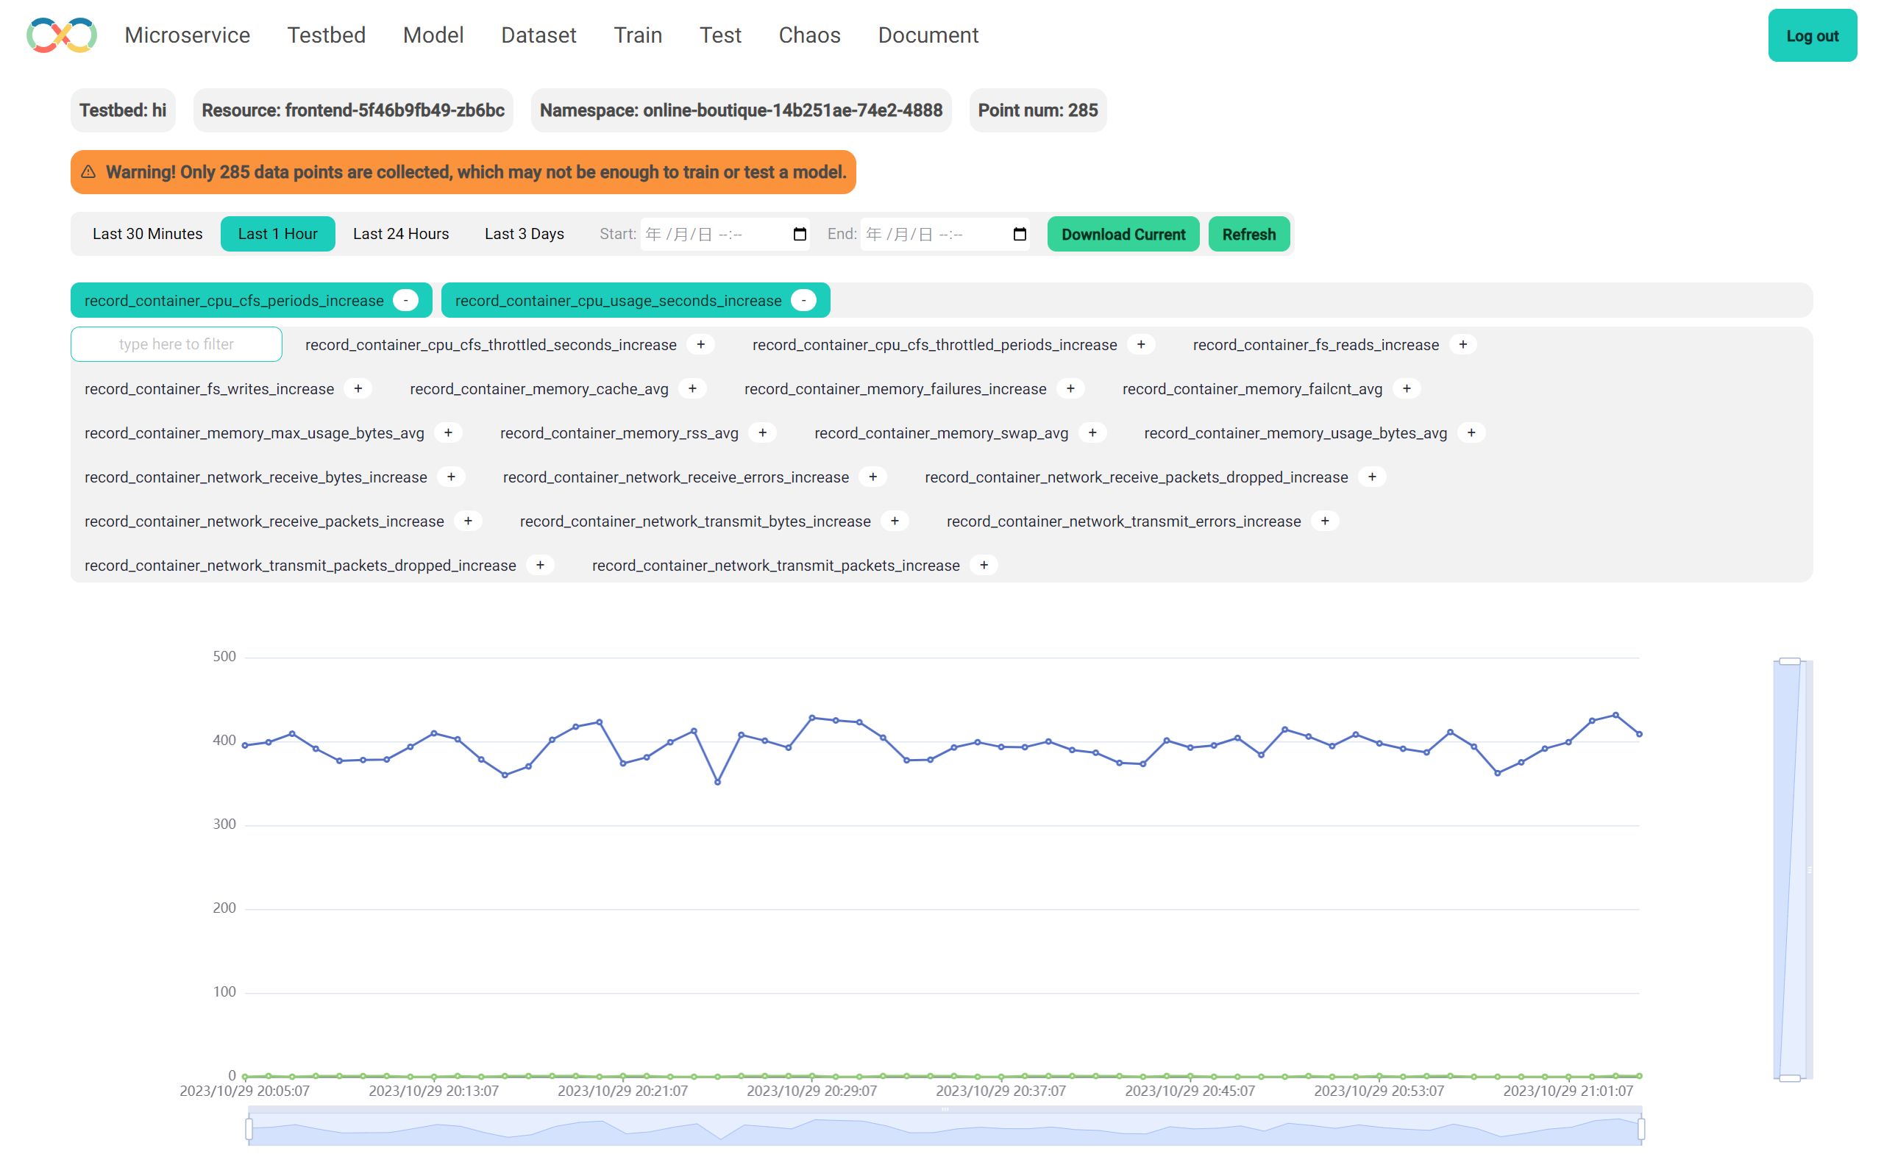The width and height of the screenshot is (1884, 1154).
Task: Open the Testbed menu
Action: click(327, 35)
